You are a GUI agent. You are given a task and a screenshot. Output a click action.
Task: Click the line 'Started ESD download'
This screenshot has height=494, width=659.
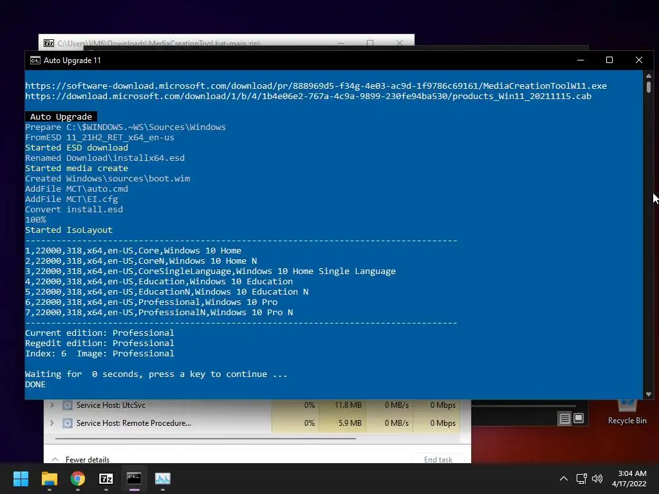77,147
